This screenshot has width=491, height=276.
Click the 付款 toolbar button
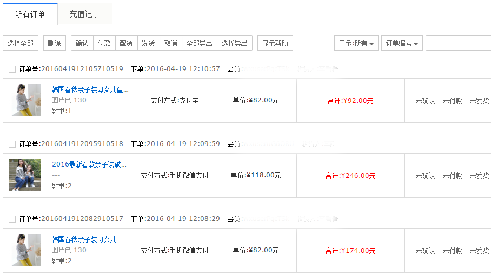104,43
